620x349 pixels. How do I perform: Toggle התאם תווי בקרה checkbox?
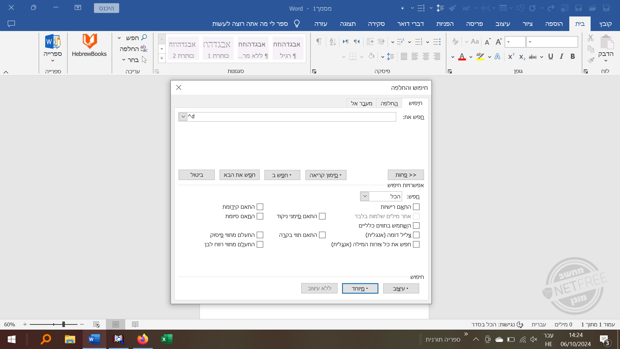(x=322, y=235)
